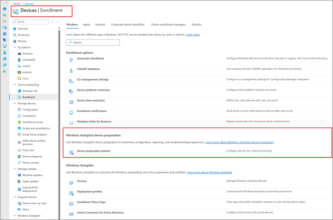Screen dimensions: 333x220
Task: Click the Device preparation policies icon
Action: coord(71,153)
